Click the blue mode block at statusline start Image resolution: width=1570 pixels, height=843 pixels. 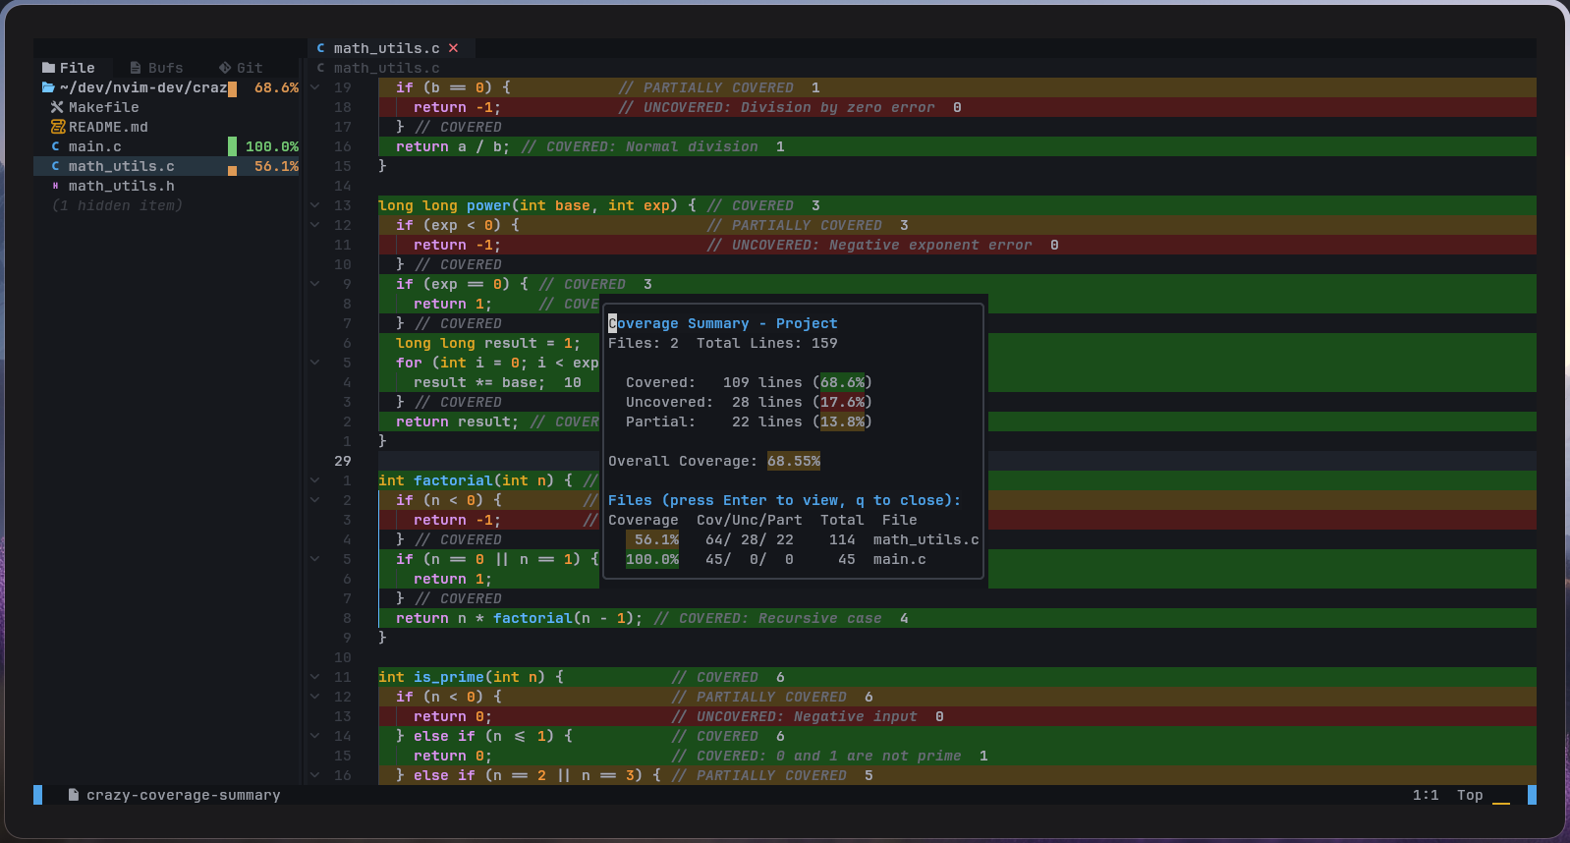(38, 795)
